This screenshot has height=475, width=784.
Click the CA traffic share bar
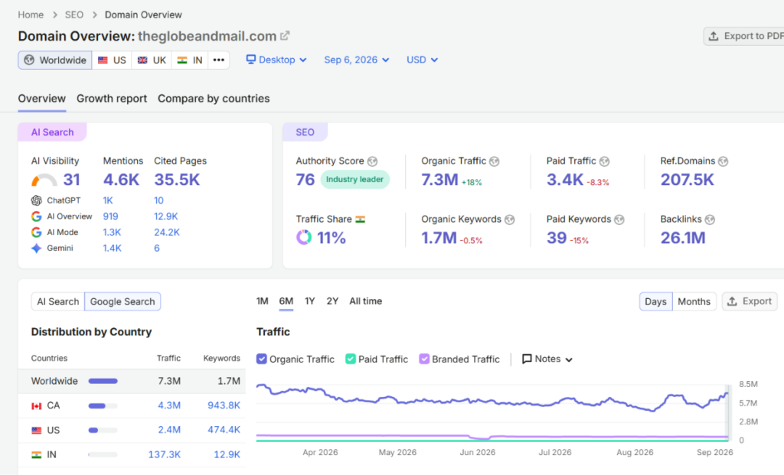click(103, 406)
